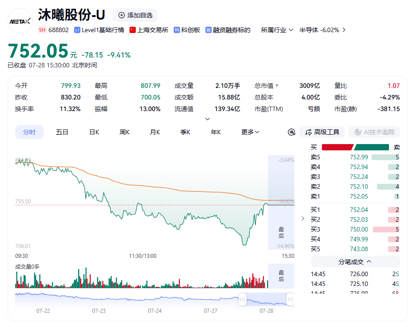
Task: Click the 今开 value 799.93
Action: point(71,86)
